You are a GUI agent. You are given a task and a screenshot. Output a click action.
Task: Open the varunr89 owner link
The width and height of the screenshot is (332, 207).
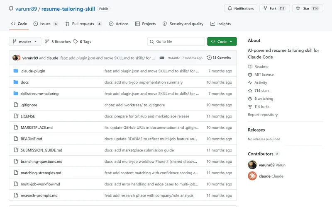point(26,9)
